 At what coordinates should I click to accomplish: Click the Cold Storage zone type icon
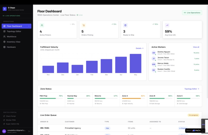[x=178, y=104]
